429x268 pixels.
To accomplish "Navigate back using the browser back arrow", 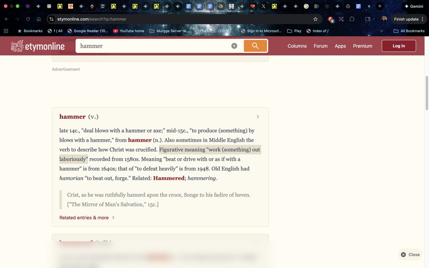I will coord(6,19).
